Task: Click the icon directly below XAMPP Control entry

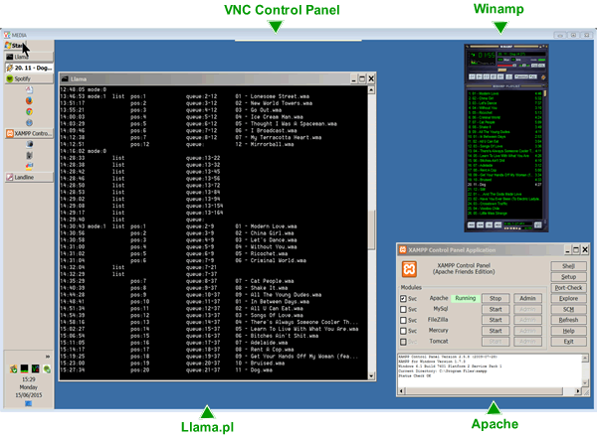Action: (29, 144)
